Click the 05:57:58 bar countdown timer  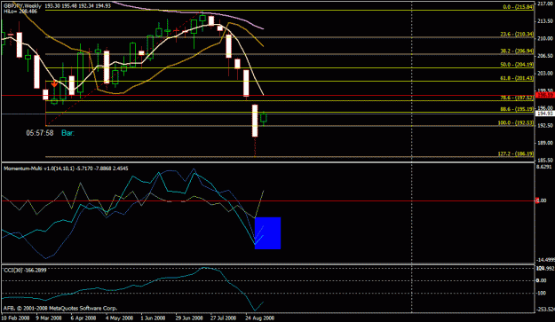tap(40, 133)
